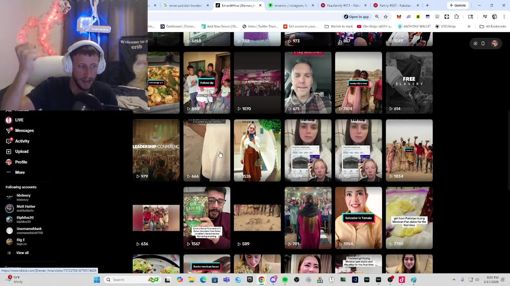Open Microsoft Store from the taskbar

(215, 280)
